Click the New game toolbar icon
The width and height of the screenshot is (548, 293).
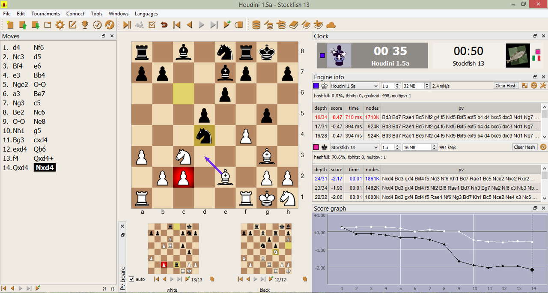10,25
